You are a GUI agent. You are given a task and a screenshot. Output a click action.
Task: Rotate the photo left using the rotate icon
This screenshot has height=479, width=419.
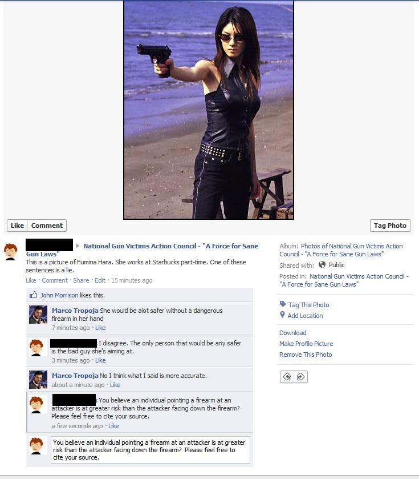[287, 377]
